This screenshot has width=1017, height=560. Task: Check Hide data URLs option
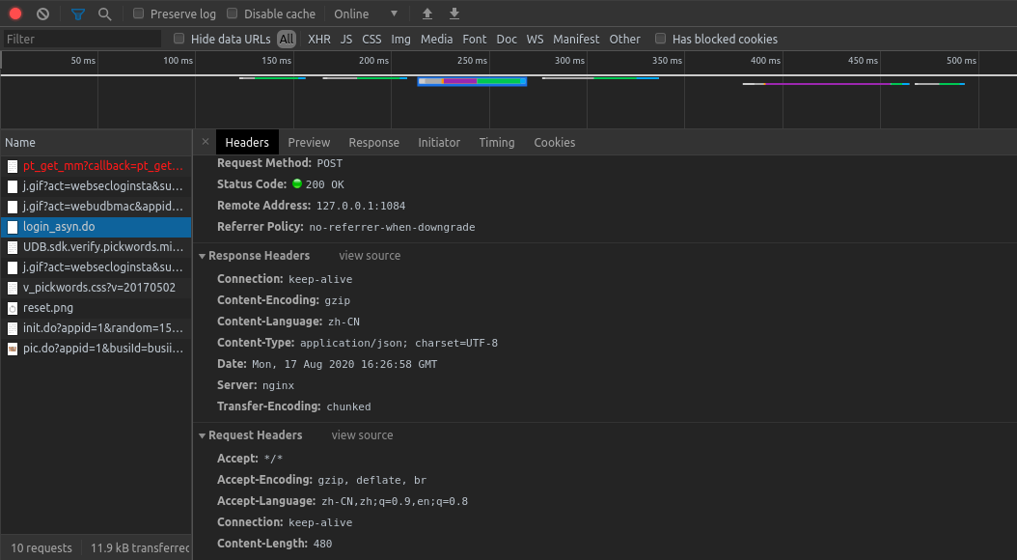click(x=179, y=39)
